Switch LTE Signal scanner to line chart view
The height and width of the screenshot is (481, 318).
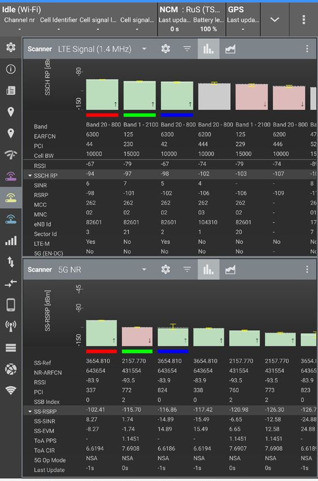[x=230, y=49]
